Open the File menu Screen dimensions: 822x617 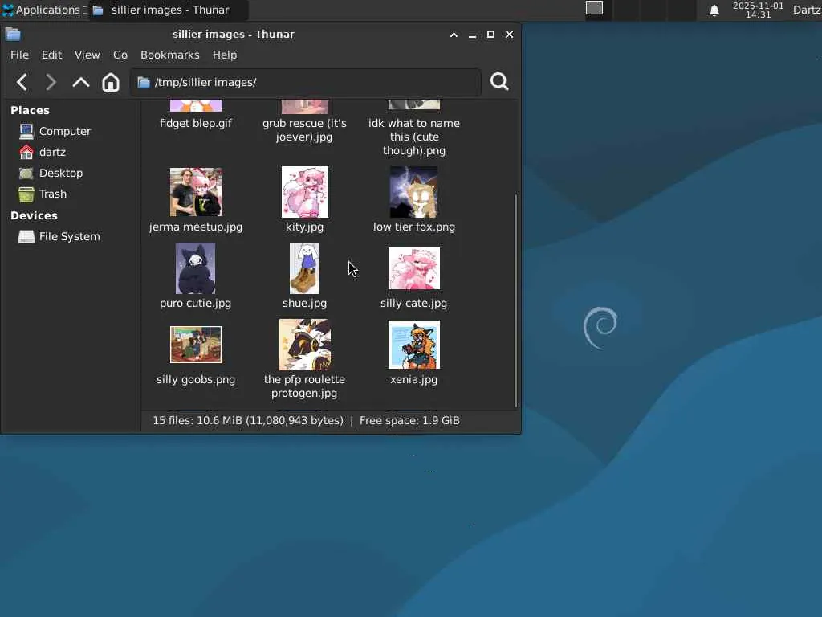click(19, 55)
